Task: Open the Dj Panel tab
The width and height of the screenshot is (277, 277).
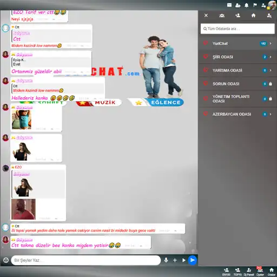Action: pyautogui.click(x=249, y=272)
